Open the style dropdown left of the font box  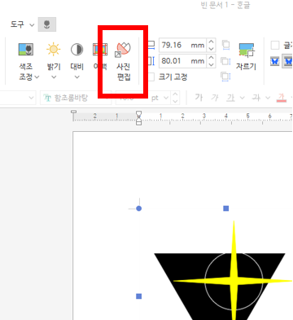click(x=32, y=98)
